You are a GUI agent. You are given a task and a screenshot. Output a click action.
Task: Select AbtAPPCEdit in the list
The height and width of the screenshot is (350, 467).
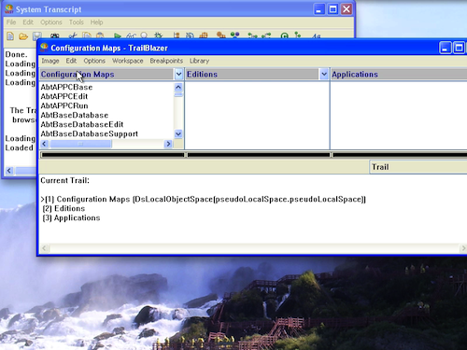[64, 96]
